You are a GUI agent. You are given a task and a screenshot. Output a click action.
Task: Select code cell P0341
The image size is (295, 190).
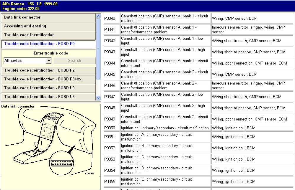(x=112, y=30)
